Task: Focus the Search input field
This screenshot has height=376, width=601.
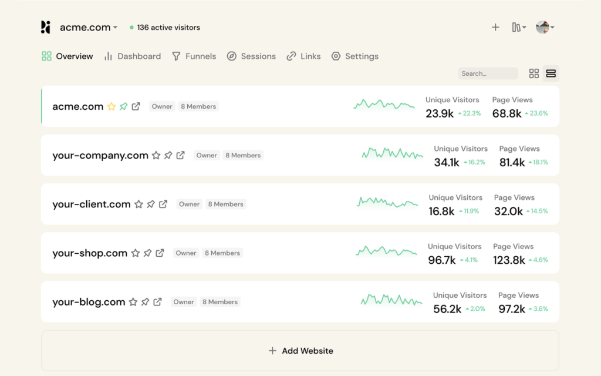Action: pos(488,73)
